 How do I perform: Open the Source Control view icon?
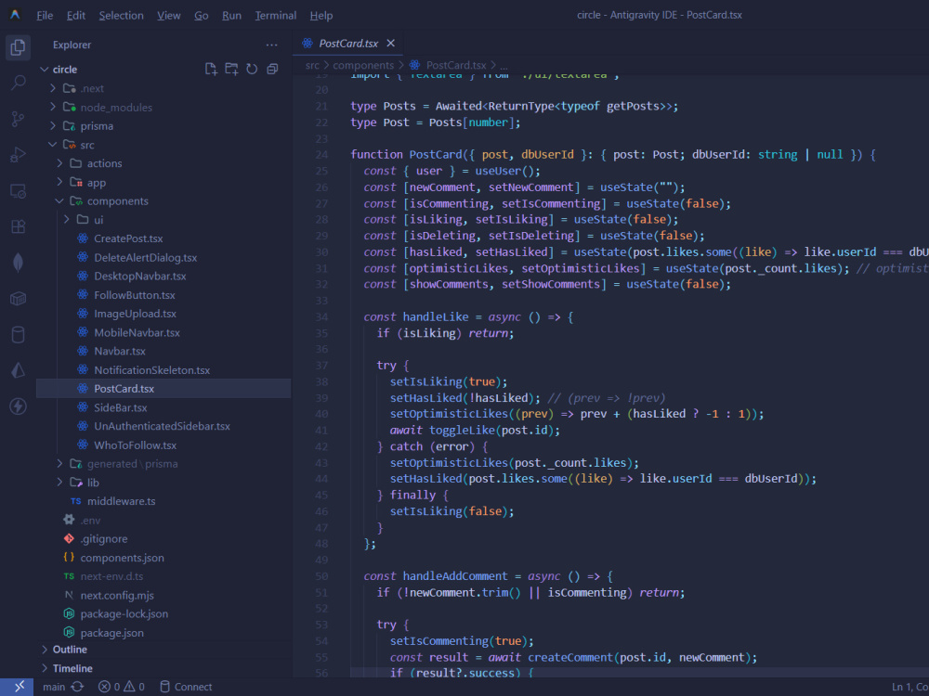(x=18, y=119)
